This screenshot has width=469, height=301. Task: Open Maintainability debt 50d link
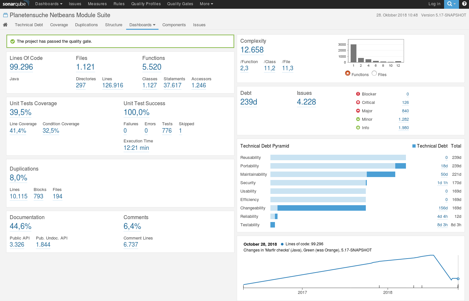[x=444, y=174]
